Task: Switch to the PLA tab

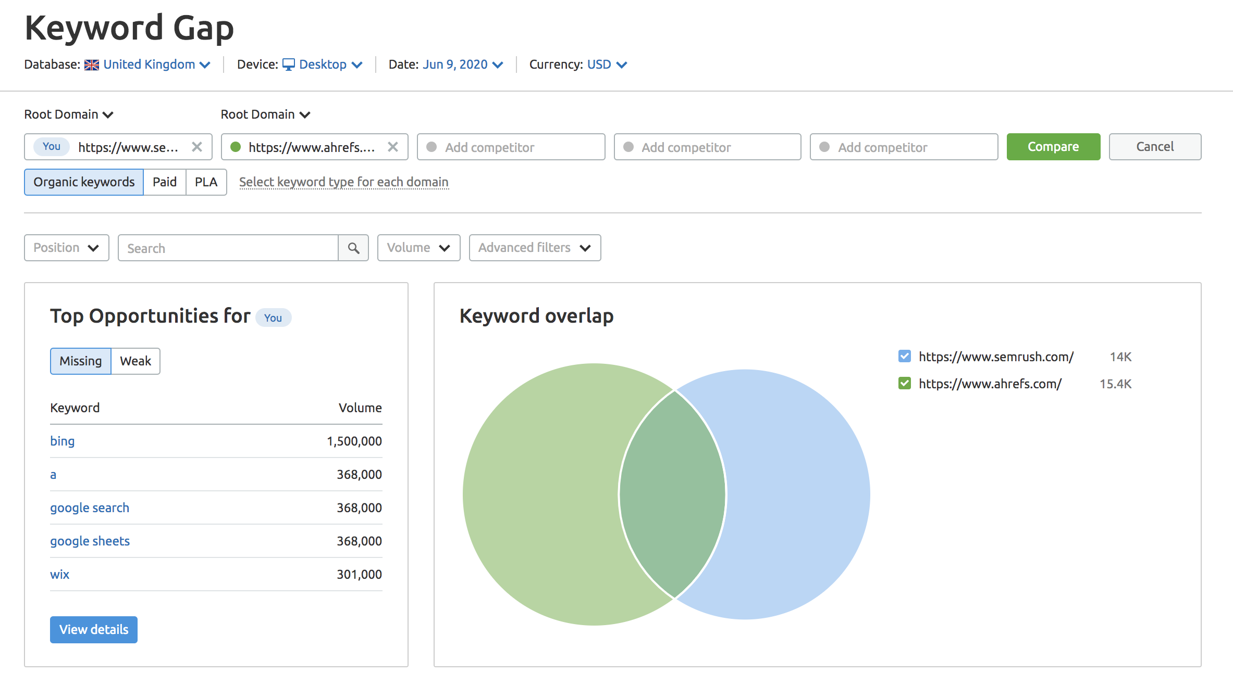Action: 206,182
